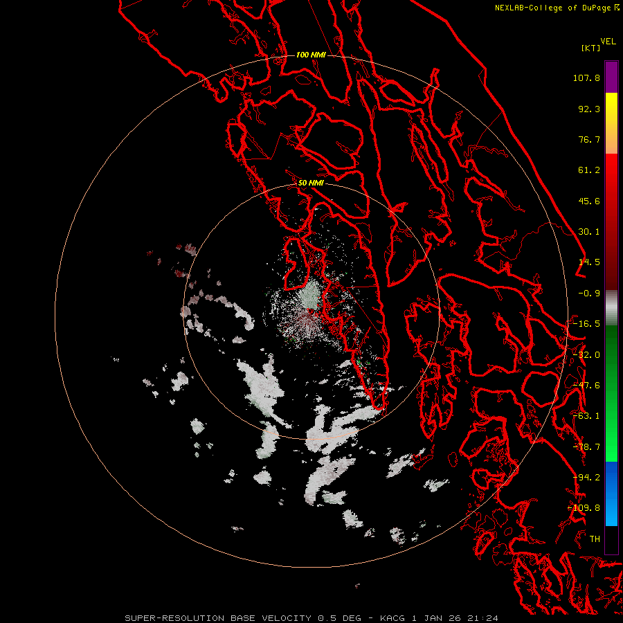Viewport: 623px width, 623px height.
Task: Click the Super-Resolution Base Velocity caption
Action: pyautogui.click(x=311, y=618)
